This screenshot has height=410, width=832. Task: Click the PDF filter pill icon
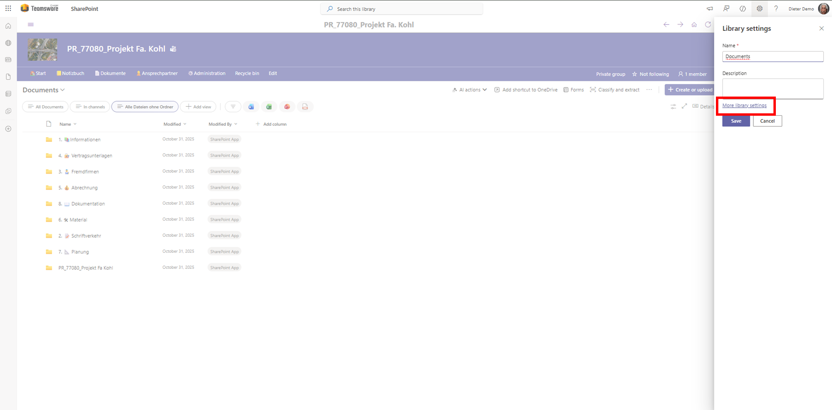point(305,107)
